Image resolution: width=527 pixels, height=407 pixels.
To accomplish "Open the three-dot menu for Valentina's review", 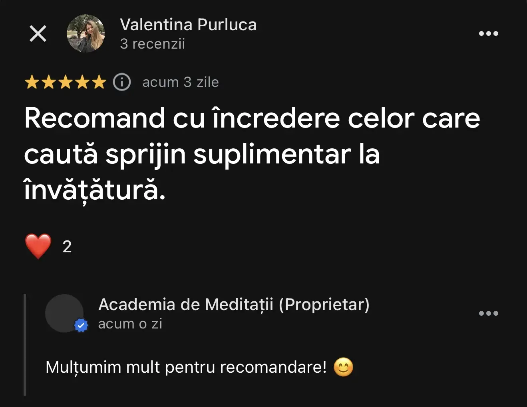I will 489,33.
